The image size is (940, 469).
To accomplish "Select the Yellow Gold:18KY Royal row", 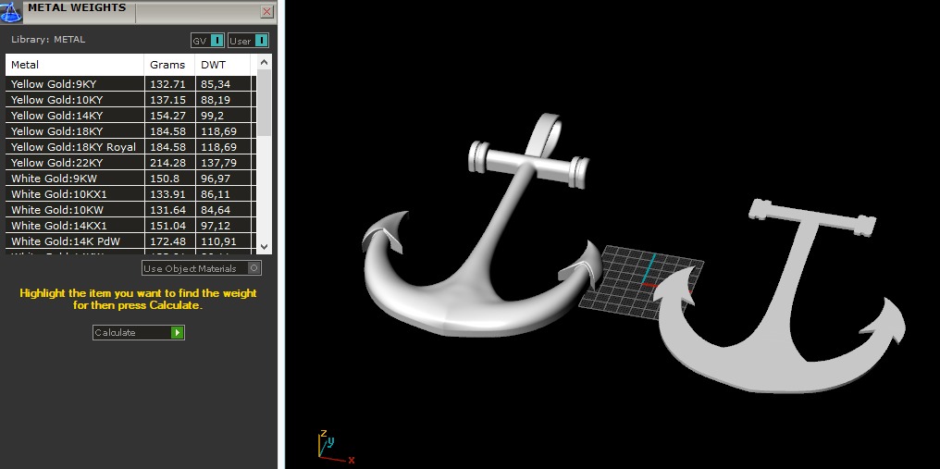I will (130, 147).
